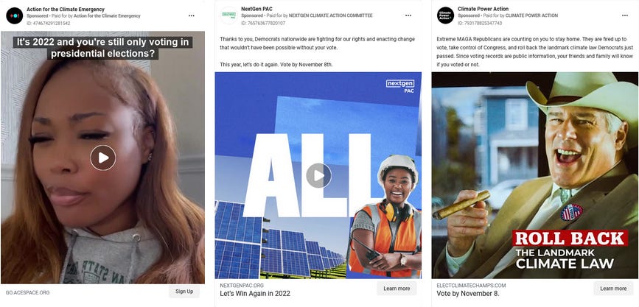Open the NEXTGENPAC.ORG link
This screenshot has height=307, width=639.
click(242, 286)
